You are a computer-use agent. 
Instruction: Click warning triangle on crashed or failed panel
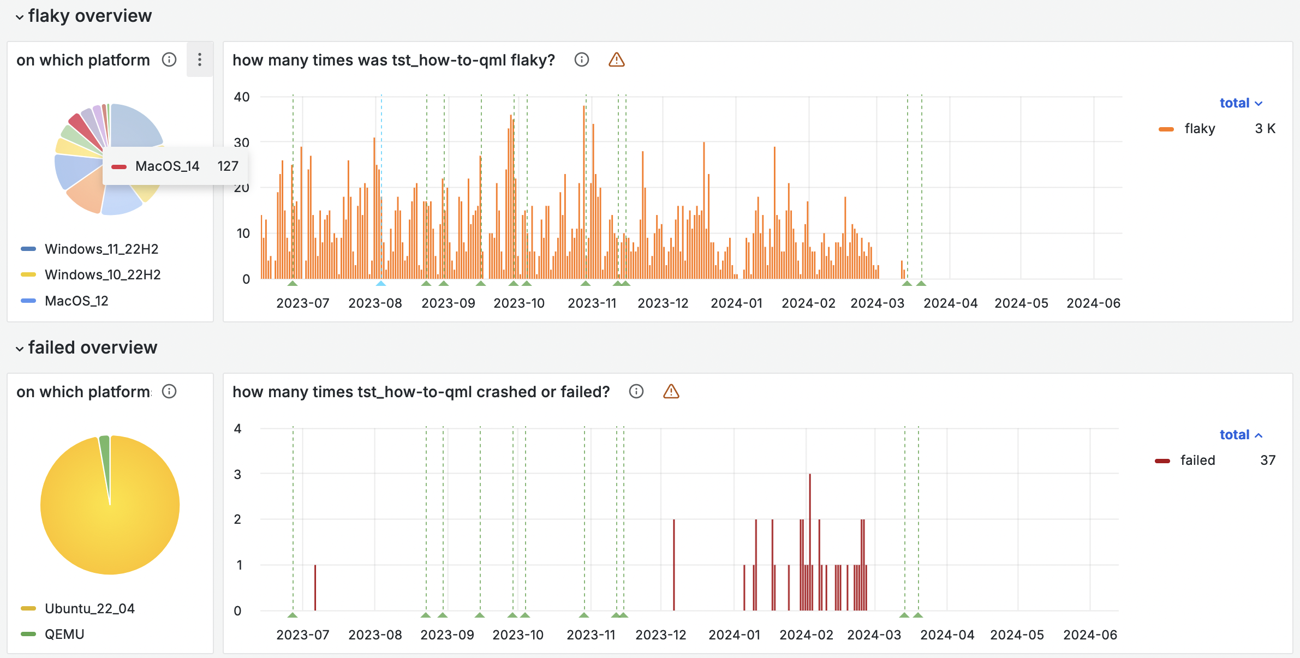(x=671, y=391)
